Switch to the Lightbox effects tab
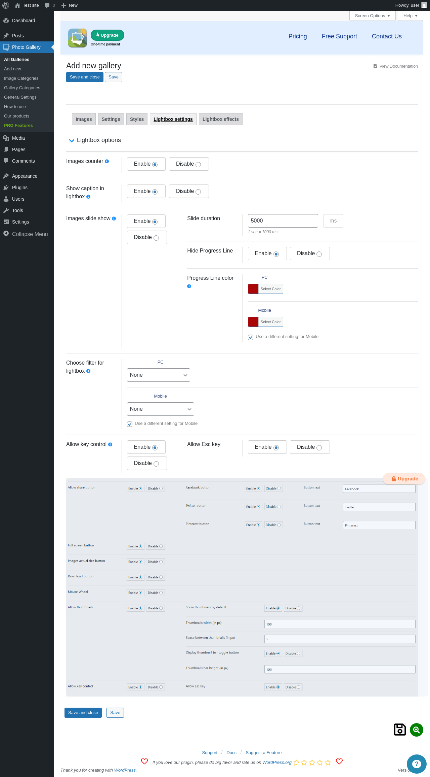430x777 pixels. tap(221, 119)
